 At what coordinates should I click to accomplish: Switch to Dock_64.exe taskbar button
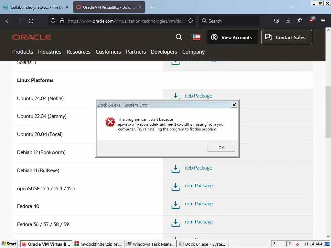[x=203, y=244]
